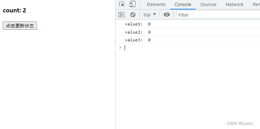Select the value3 console log entry

coord(188,40)
